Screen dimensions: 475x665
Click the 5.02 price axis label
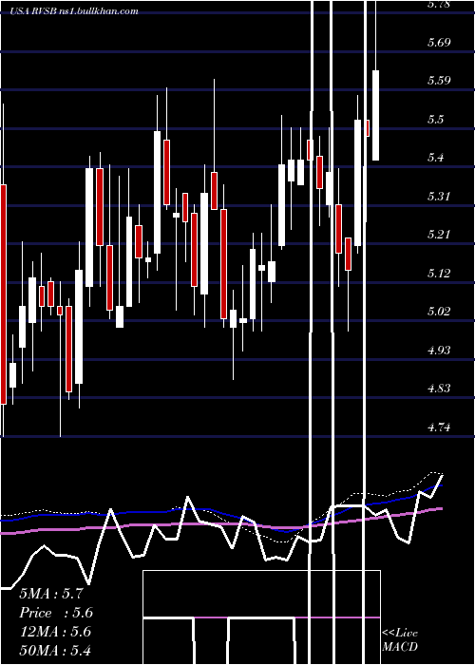(439, 312)
